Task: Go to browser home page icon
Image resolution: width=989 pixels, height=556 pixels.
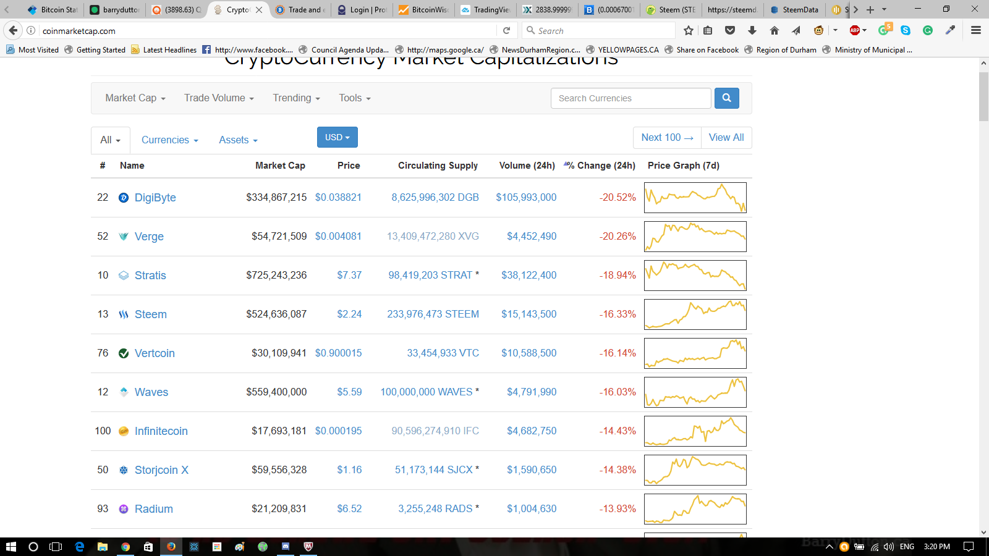Action: pyautogui.click(x=774, y=30)
